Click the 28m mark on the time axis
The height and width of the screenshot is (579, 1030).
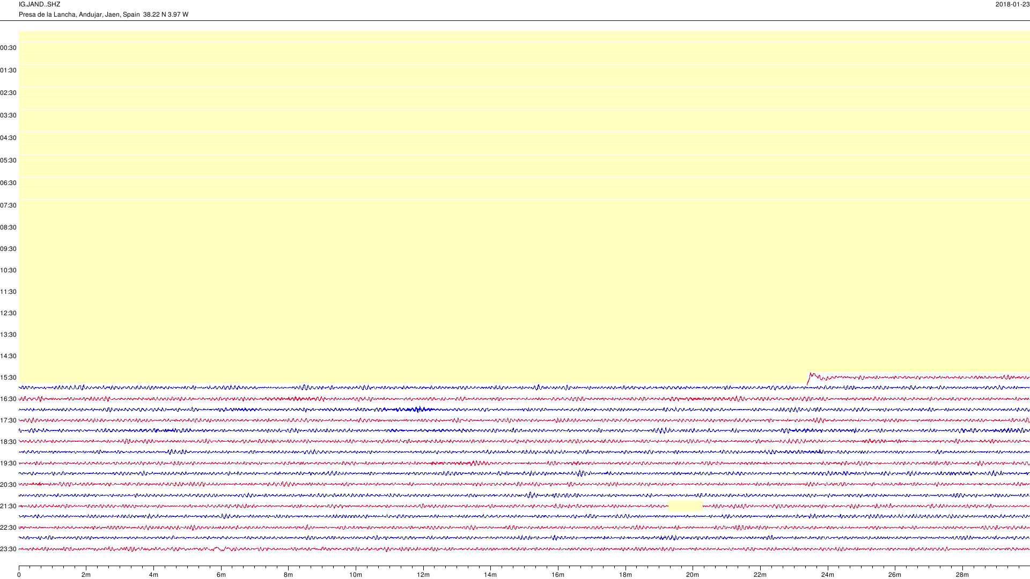[962, 575]
